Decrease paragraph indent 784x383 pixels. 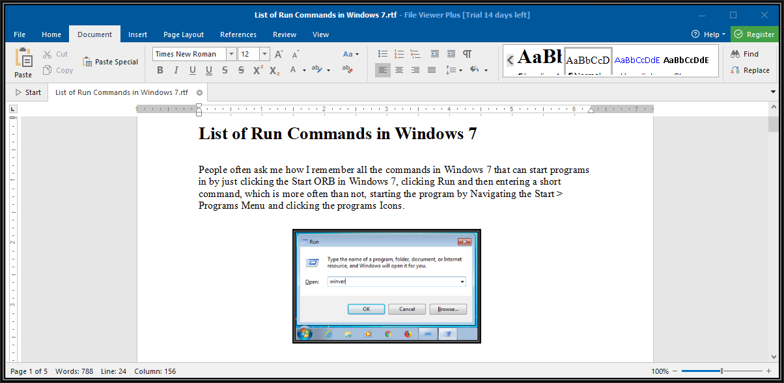click(x=434, y=54)
